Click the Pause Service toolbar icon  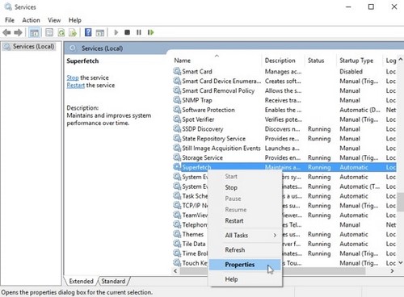139,32
